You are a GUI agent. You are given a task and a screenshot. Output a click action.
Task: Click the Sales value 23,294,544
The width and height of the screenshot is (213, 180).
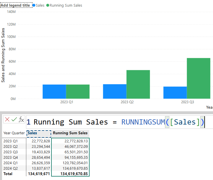41,146
